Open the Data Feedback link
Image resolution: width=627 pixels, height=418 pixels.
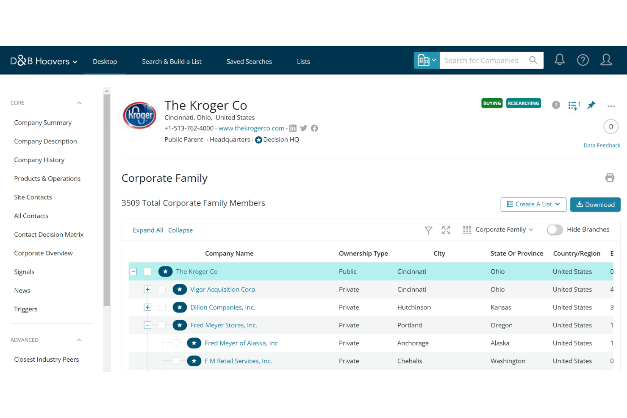coord(602,145)
